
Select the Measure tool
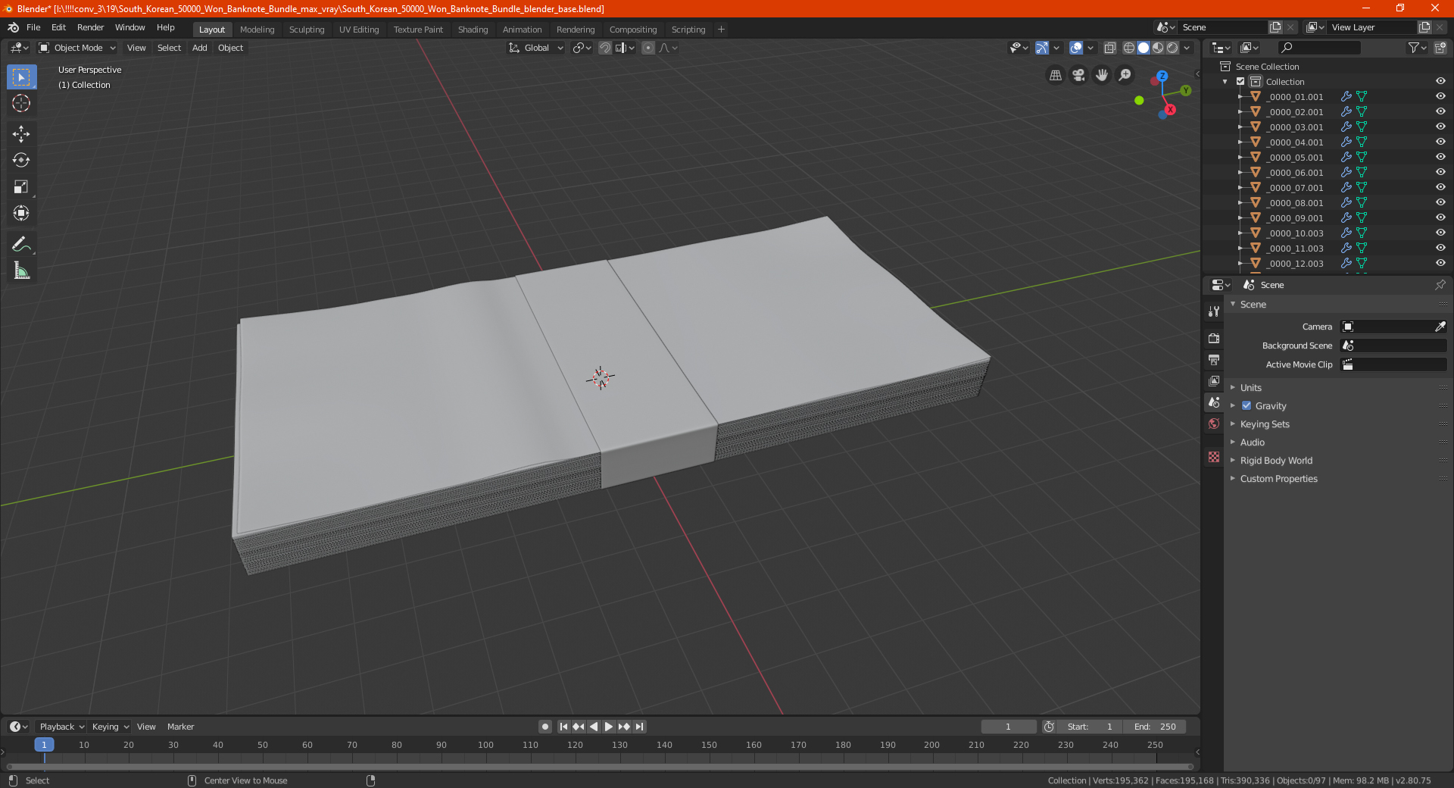[x=21, y=270]
